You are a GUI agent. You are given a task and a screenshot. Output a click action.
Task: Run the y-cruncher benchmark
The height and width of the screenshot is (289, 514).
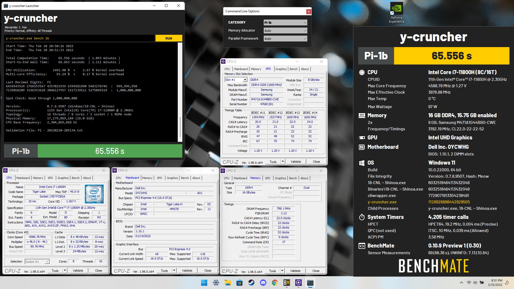click(x=169, y=38)
